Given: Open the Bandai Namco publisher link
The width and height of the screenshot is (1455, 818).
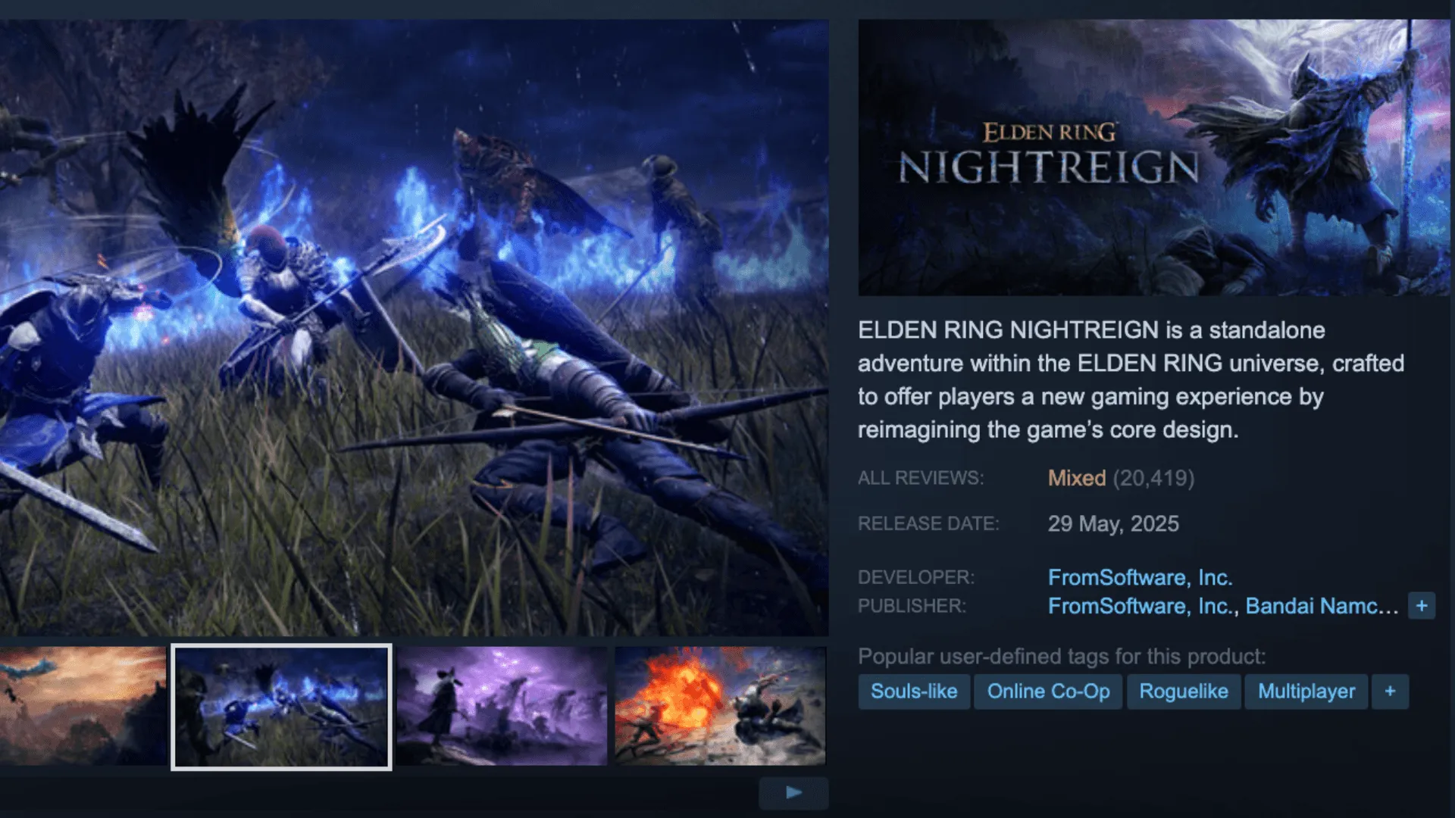Looking at the screenshot, I should tap(1322, 606).
